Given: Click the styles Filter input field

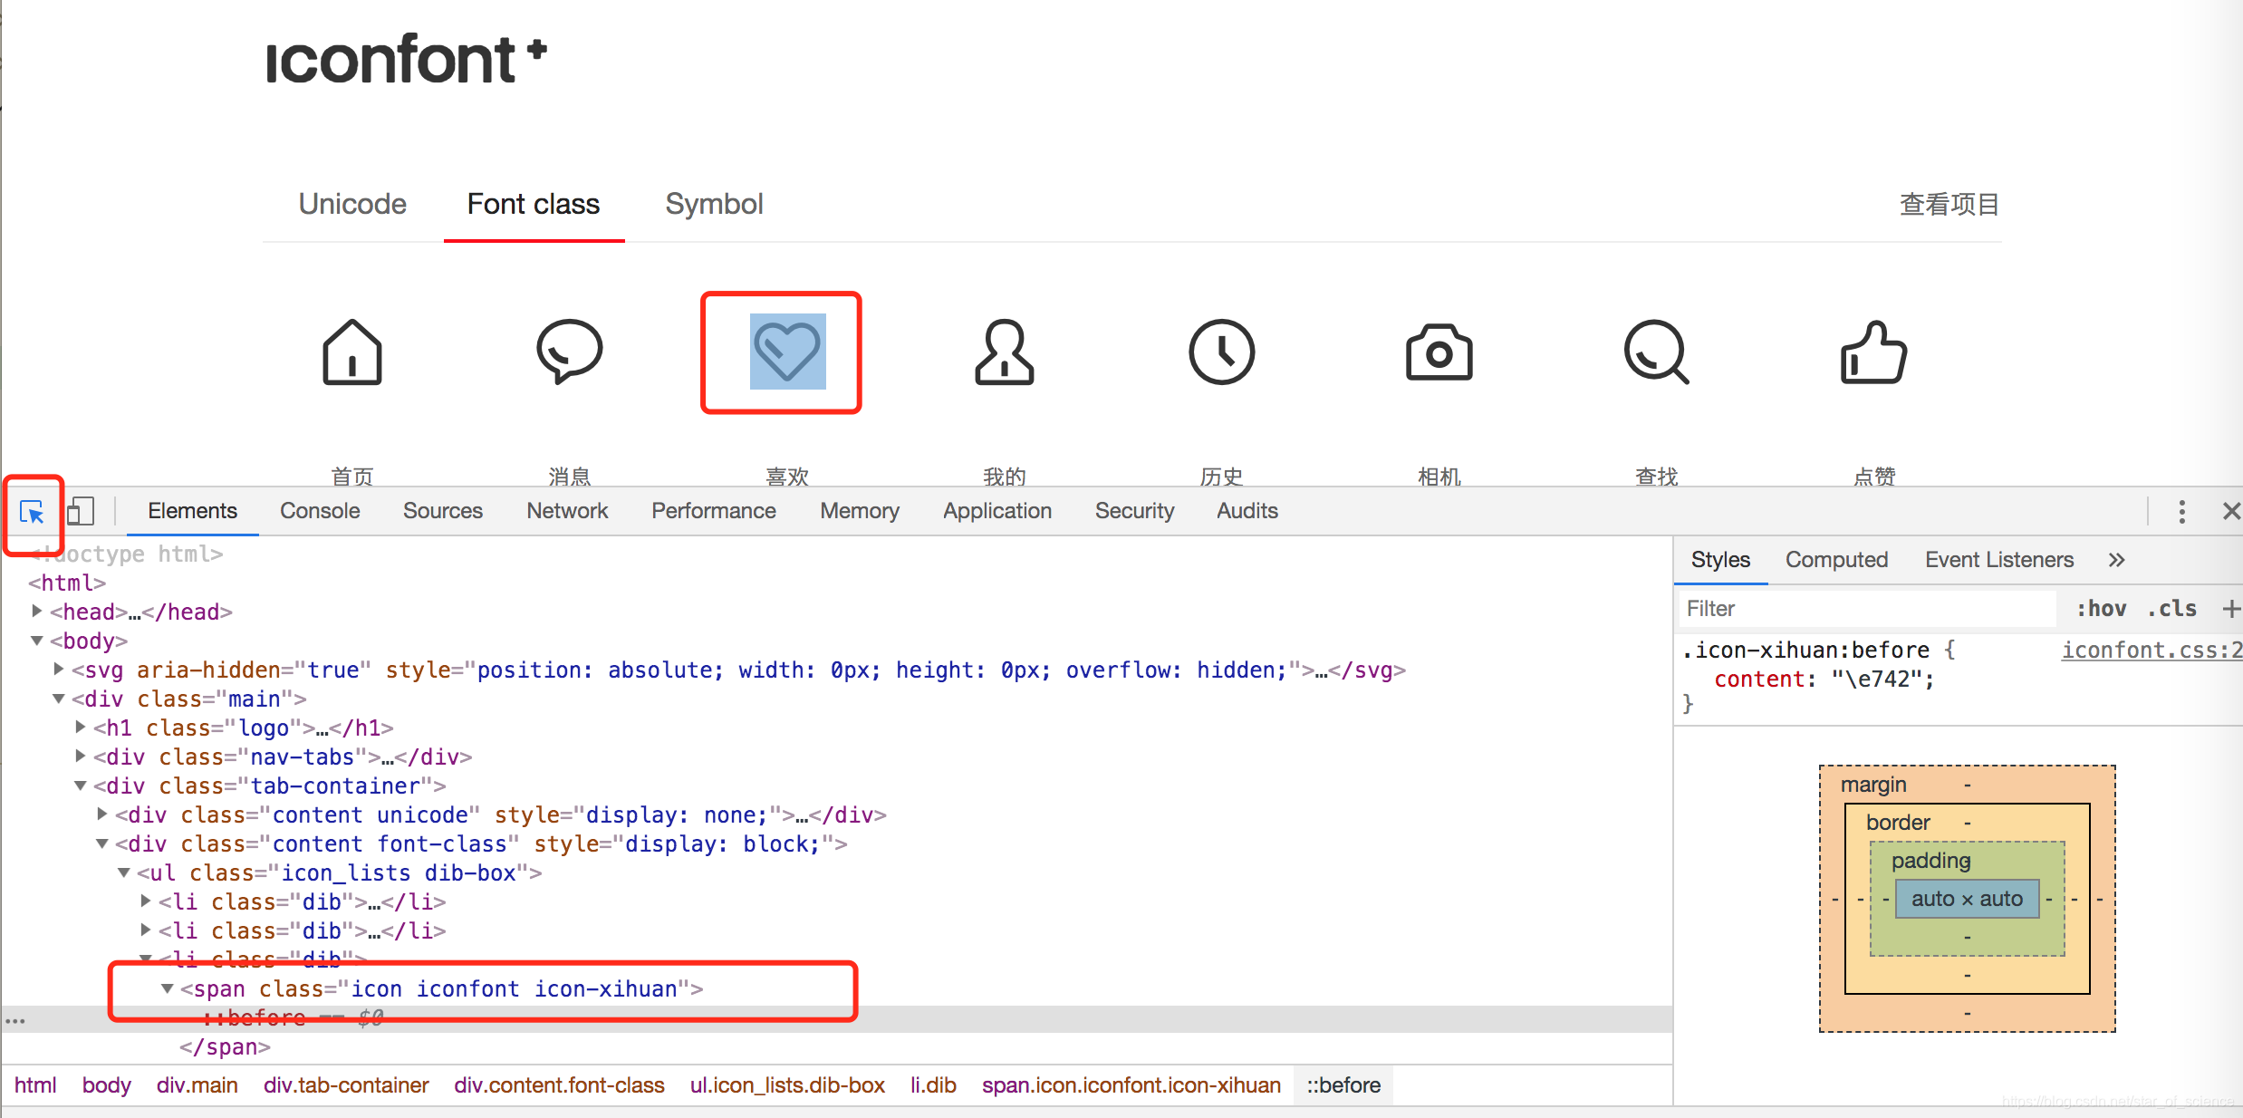Looking at the screenshot, I should tap(1867, 609).
